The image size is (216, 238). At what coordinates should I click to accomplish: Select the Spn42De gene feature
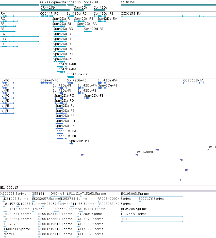pyautogui.click(x=100, y=10)
